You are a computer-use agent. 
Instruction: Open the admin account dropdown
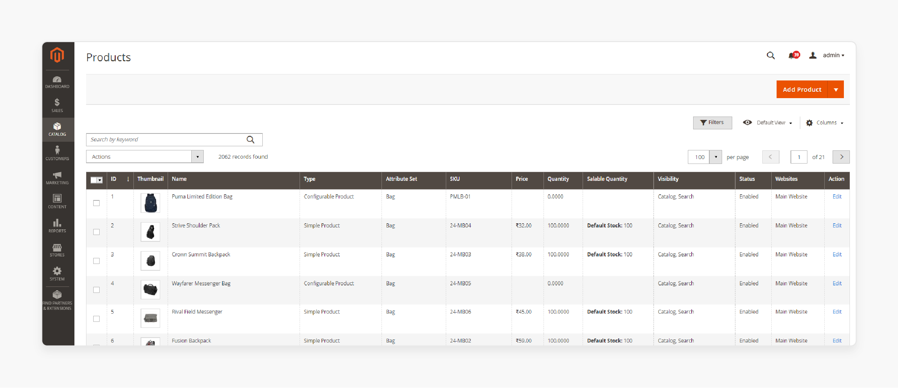click(x=833, y=55)
